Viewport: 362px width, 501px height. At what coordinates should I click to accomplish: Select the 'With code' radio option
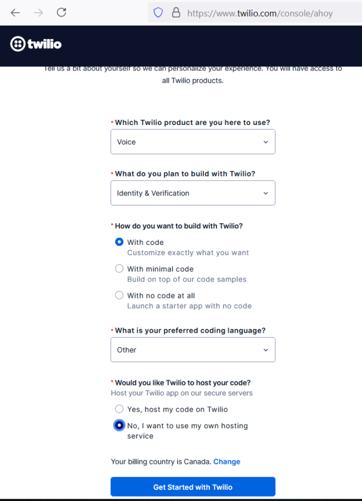[x=119, y=242]
